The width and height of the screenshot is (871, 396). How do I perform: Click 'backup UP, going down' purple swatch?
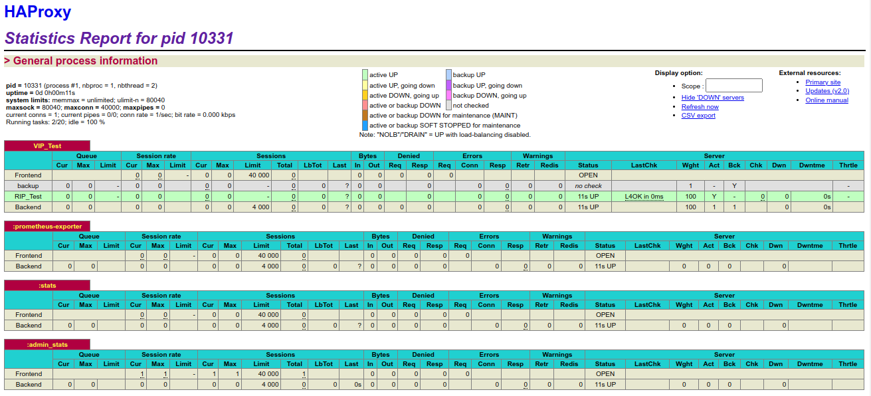(448, 85)
